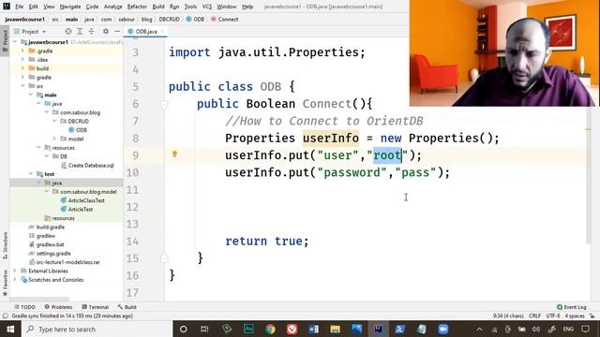Image resolution: width=600 pixels, height=337 pixels.
Task: Click the editor vertical scrollbar
Action: coord(588,176)
